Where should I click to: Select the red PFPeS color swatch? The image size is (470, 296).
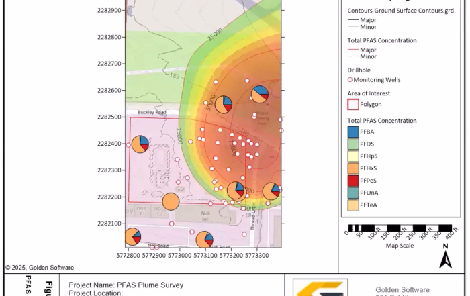pos(353,181)
